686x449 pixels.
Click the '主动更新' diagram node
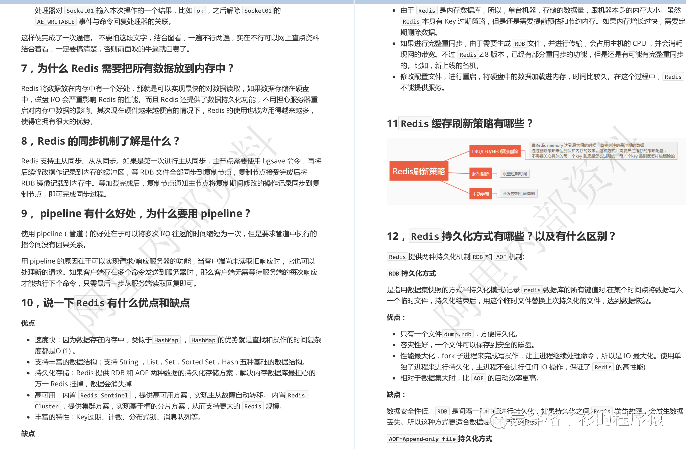480,194
